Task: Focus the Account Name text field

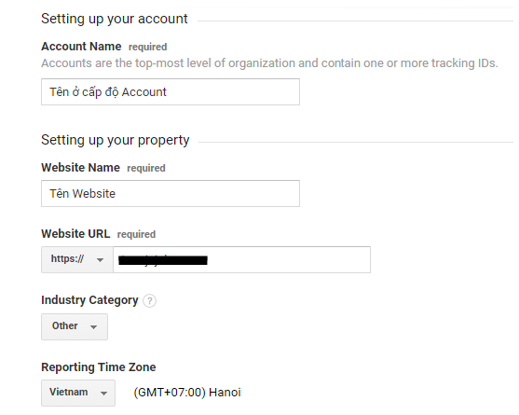Action: (x=171, y=91)
